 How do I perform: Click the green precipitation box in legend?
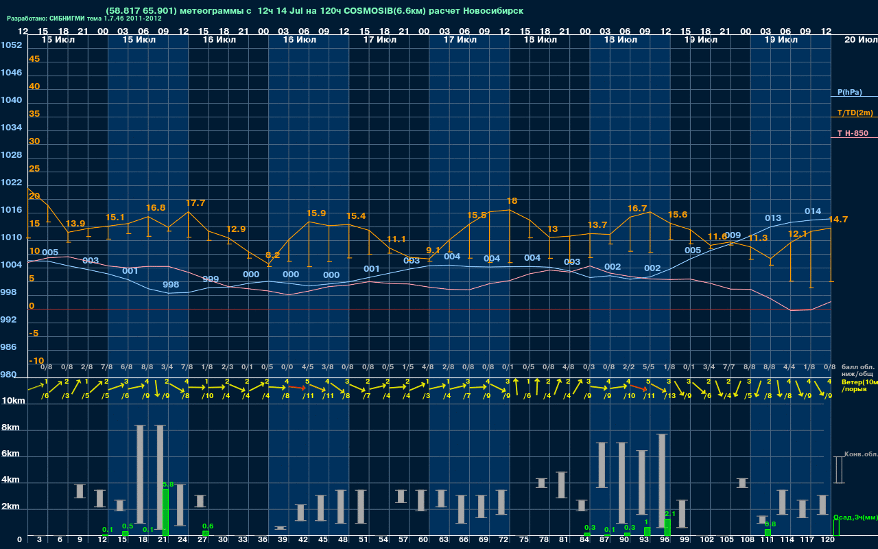click(836, 528)
